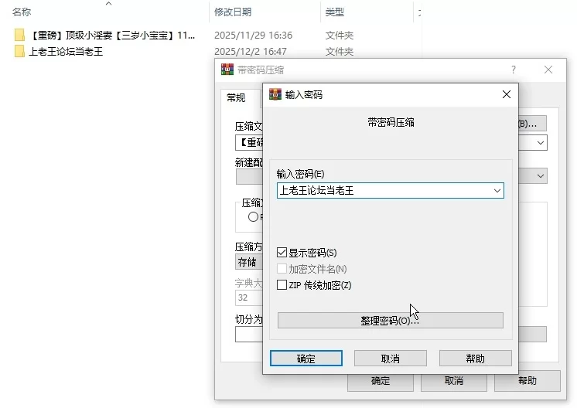The image size is (577, 408).
Task: Sort files by 修改日期 column header
Action: point(233,12)
